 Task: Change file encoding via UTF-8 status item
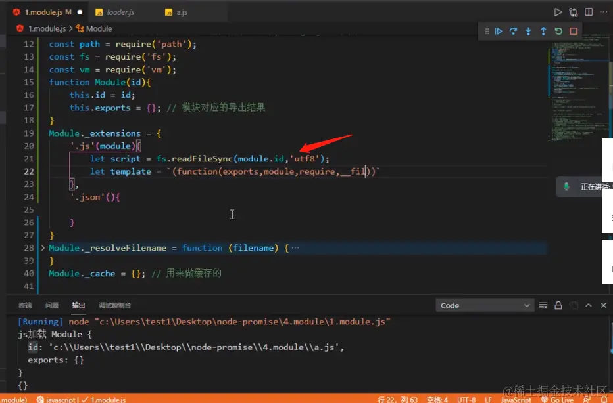pos(466,400)
